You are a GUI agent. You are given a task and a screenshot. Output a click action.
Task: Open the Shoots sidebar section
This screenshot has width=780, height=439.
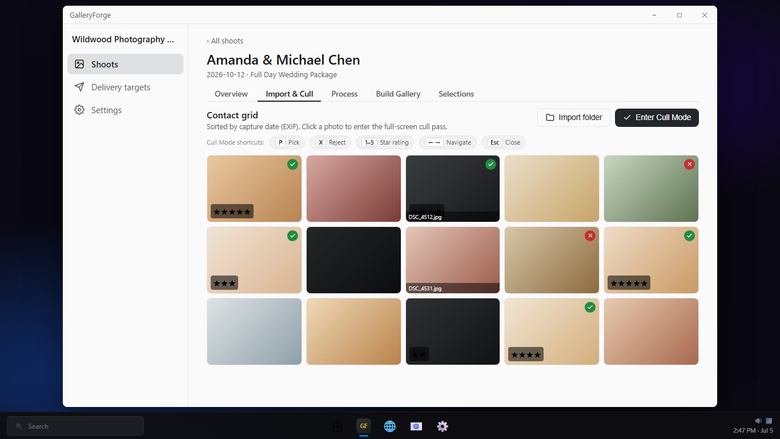(x=125, y=64)
